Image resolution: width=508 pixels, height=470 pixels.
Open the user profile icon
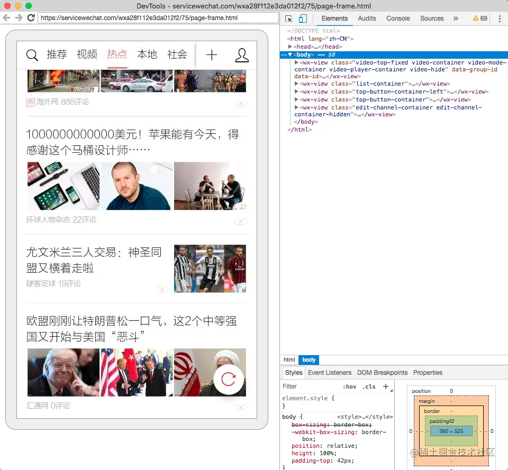coord(242,55)
